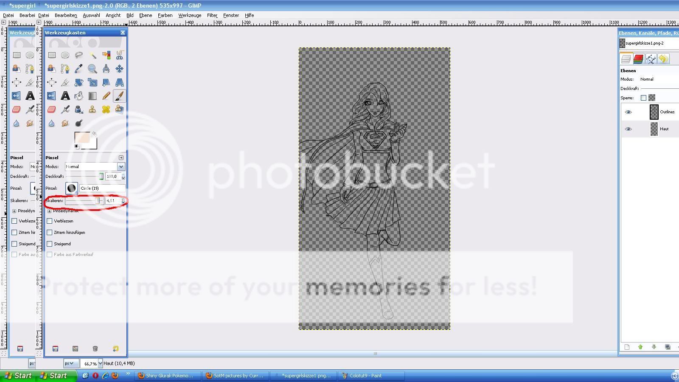Open the peach foreground color swatch

pyautogui.click(x=81, y=138)
